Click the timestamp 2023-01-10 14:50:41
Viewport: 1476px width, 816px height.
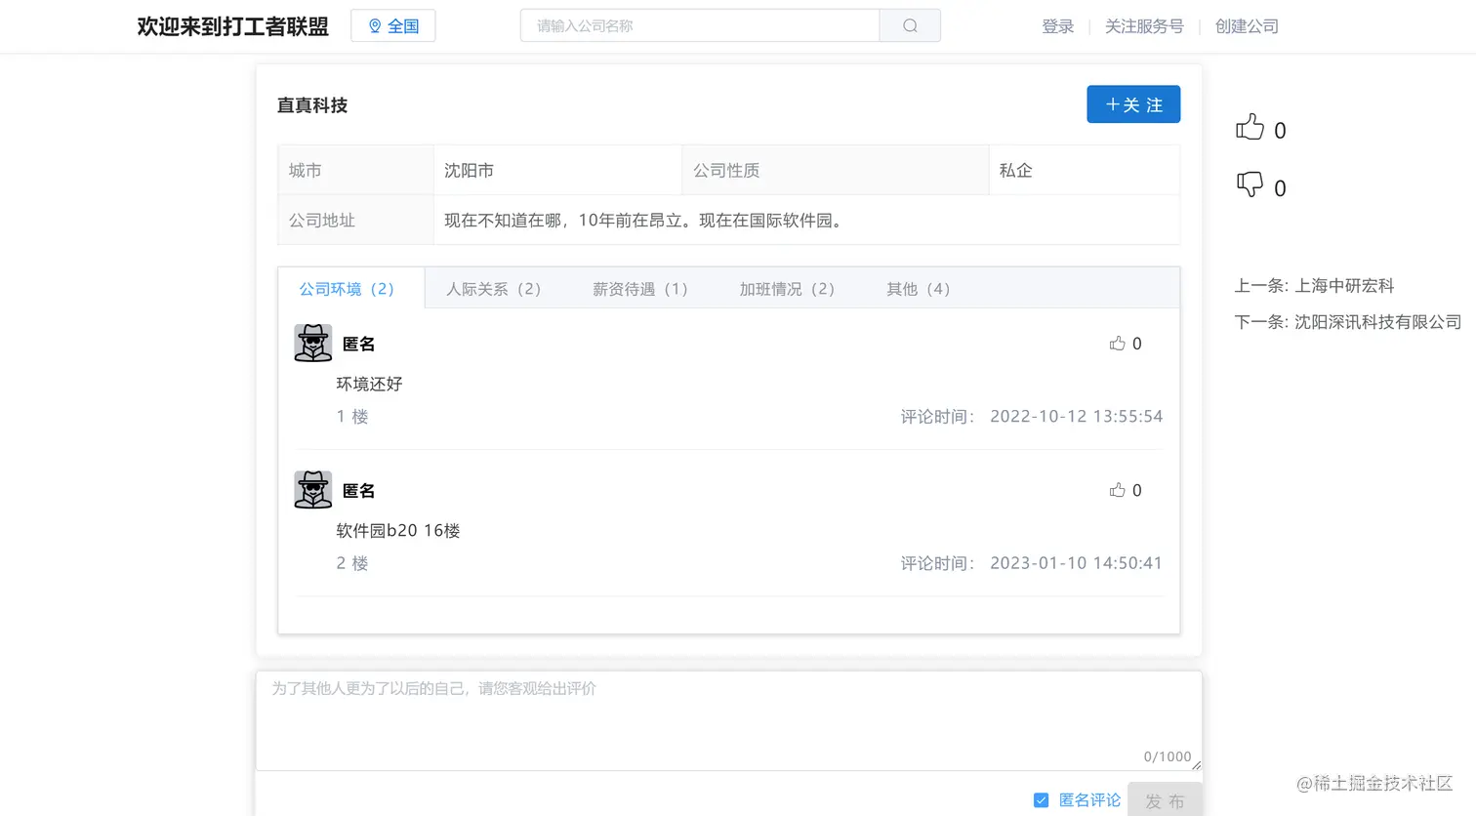(1076, 563)
